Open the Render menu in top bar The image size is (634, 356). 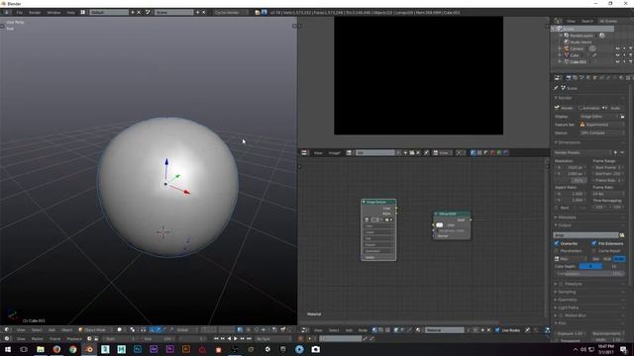coord(35,13)
